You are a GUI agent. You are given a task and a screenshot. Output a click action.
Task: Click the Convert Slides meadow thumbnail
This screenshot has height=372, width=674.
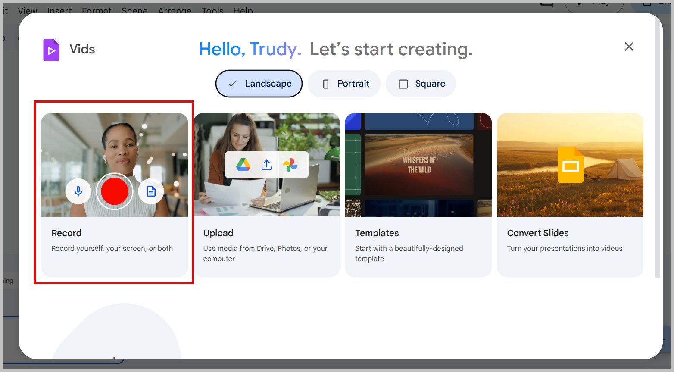point(570,165)
